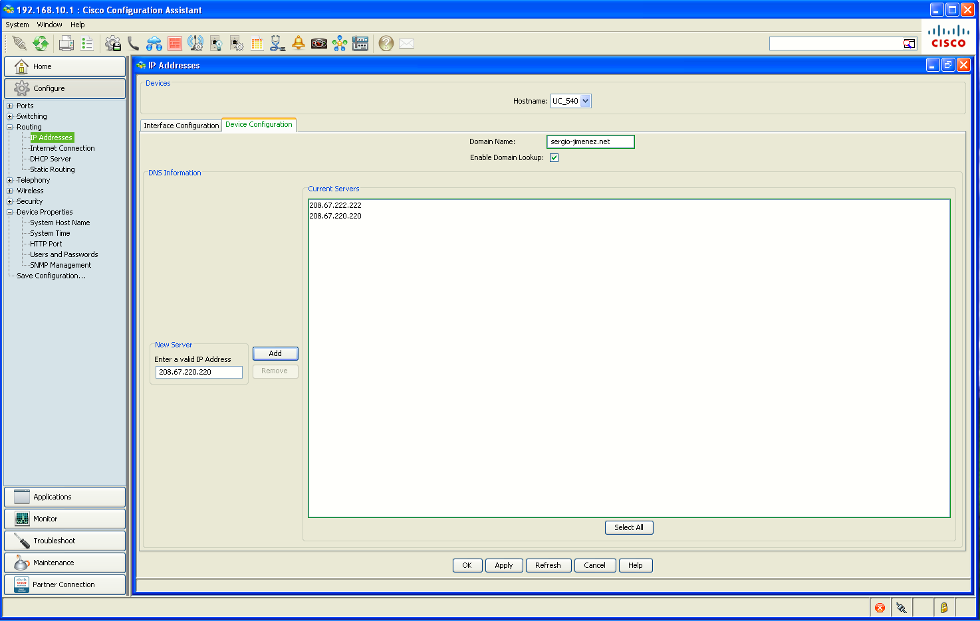Open the Hostname UC_540 dropdown
980x621 pixels.
570,101
